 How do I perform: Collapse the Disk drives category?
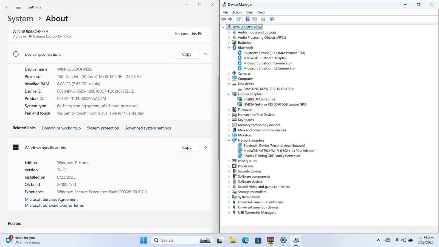point(229,84)
